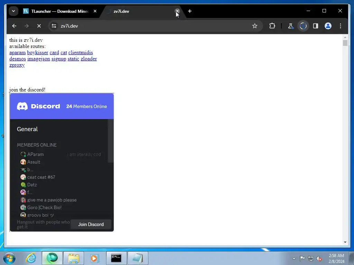Open the command prompt taskbar icon

pos(116,258)
